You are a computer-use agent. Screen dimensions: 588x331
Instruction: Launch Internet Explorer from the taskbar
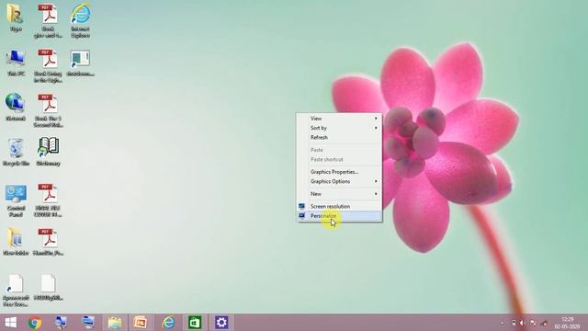coord(168,323)
